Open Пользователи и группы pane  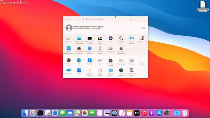click(x=79, y=48)
